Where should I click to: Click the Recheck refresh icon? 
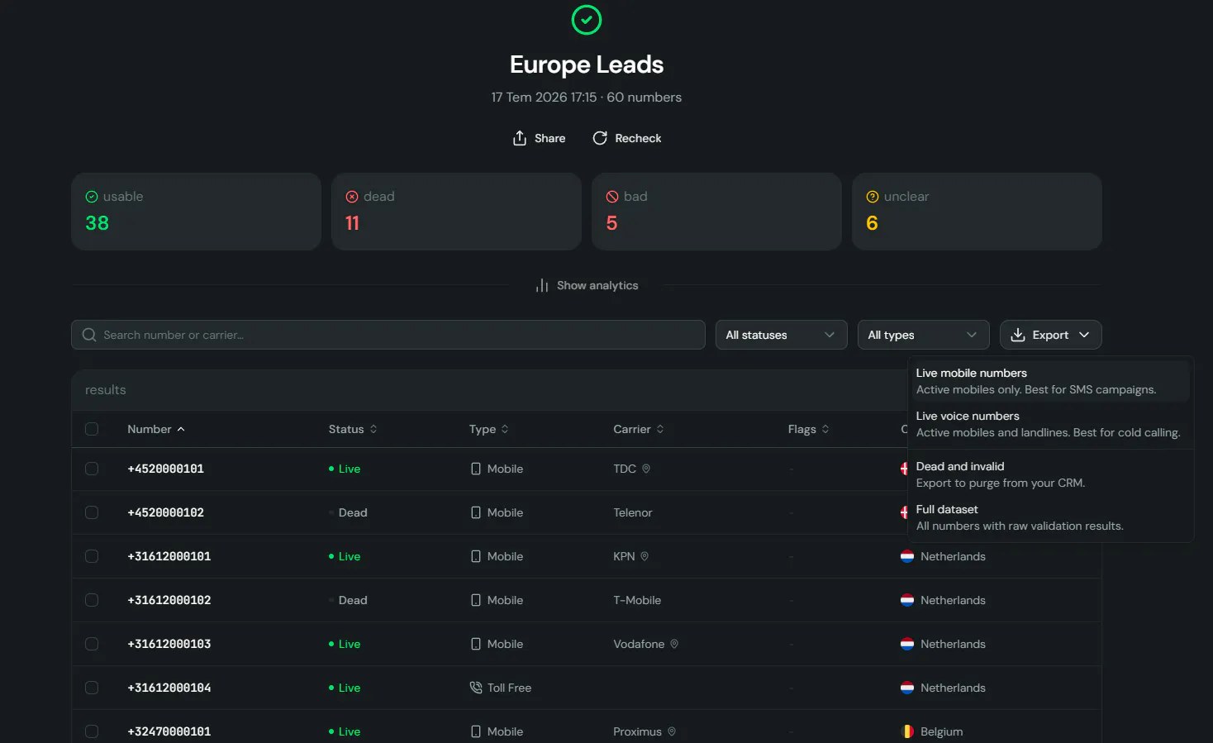pyautogui.click(x=600, y=138)
